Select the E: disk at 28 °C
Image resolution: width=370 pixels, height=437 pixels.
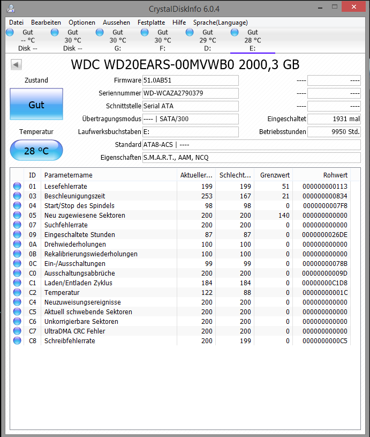coord(253,40)
